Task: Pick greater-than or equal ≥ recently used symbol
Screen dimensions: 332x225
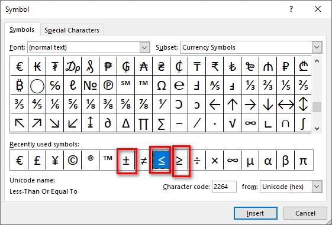Action: (x=179, y=160)
